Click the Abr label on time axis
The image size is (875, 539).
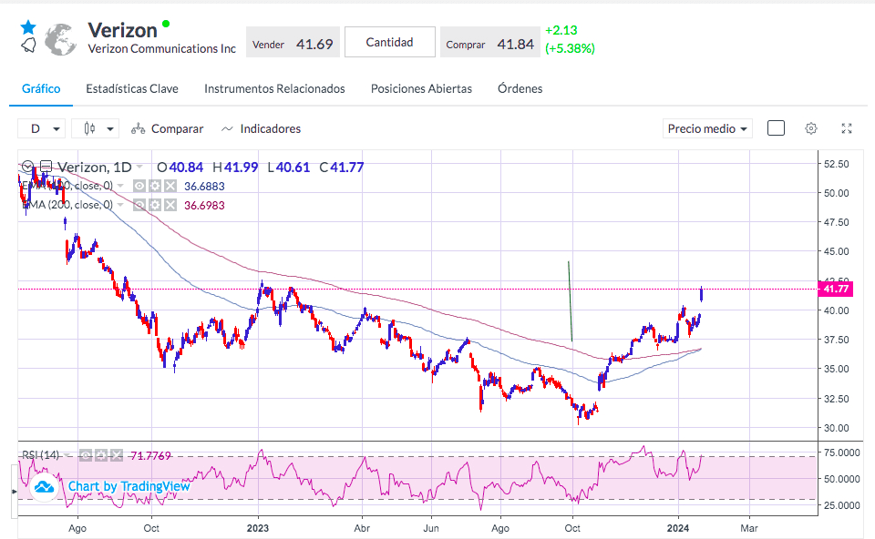pos(362,528)
